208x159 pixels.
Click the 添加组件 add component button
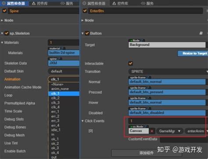[x=146, y=153]
